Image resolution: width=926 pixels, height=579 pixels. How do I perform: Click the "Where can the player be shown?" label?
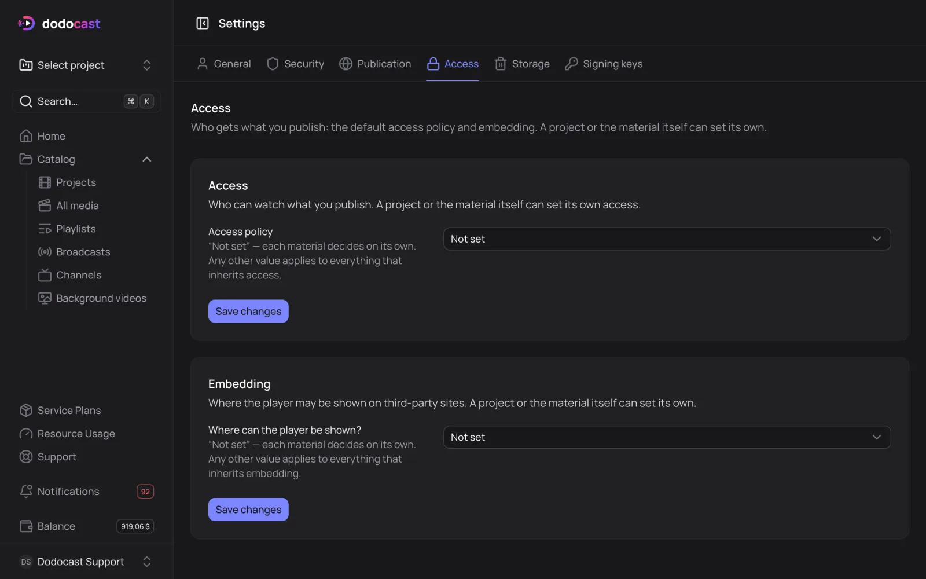point(285,430)
